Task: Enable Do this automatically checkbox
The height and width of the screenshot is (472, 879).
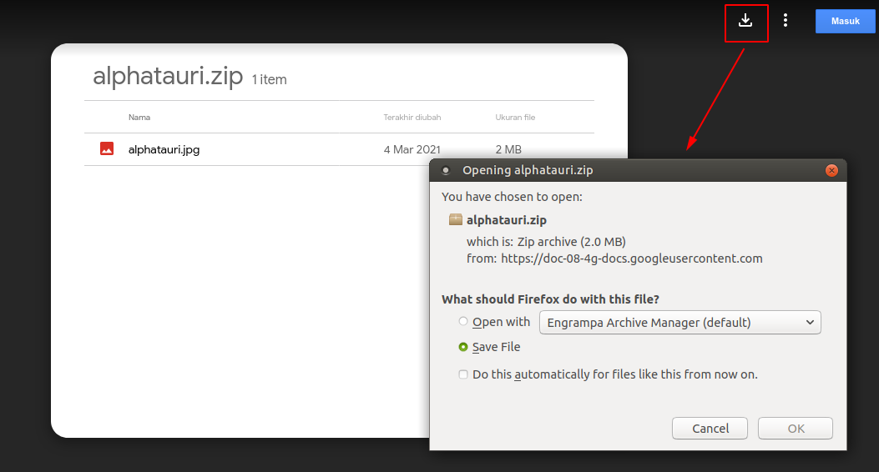Action: tap(463, 374)
